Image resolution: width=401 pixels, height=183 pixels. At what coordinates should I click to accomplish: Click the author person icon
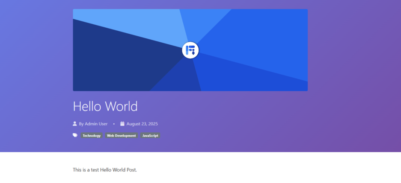(75, 124)
